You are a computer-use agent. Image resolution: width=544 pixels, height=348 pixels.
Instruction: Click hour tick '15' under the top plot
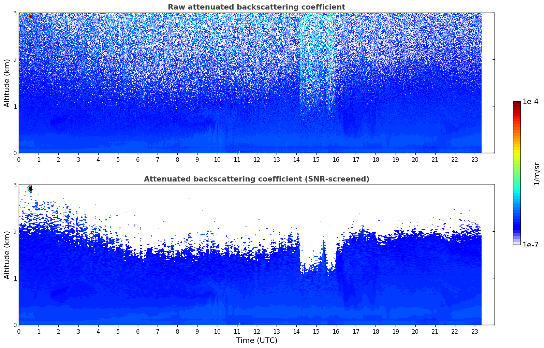(x=316, y=159)
